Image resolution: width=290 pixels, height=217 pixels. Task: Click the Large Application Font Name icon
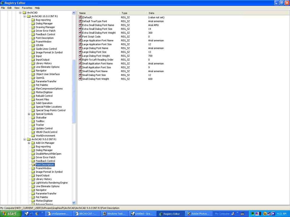pyautogui.click(x=80, y=40)
